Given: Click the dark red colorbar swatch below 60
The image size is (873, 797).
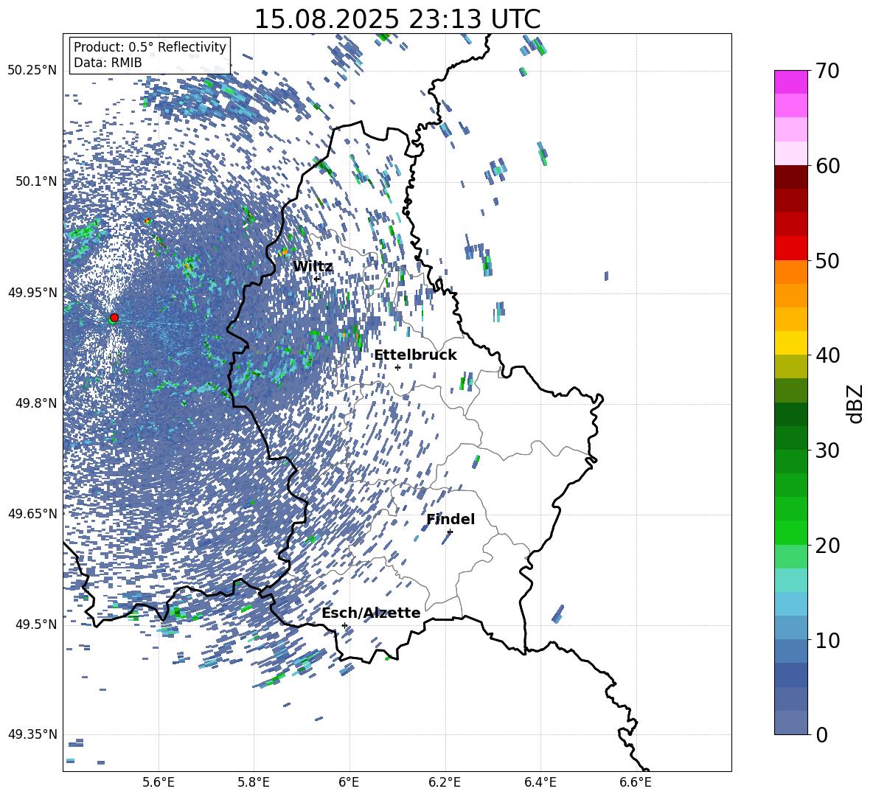Looking at the screenshot, I should [x=791, y=177].
